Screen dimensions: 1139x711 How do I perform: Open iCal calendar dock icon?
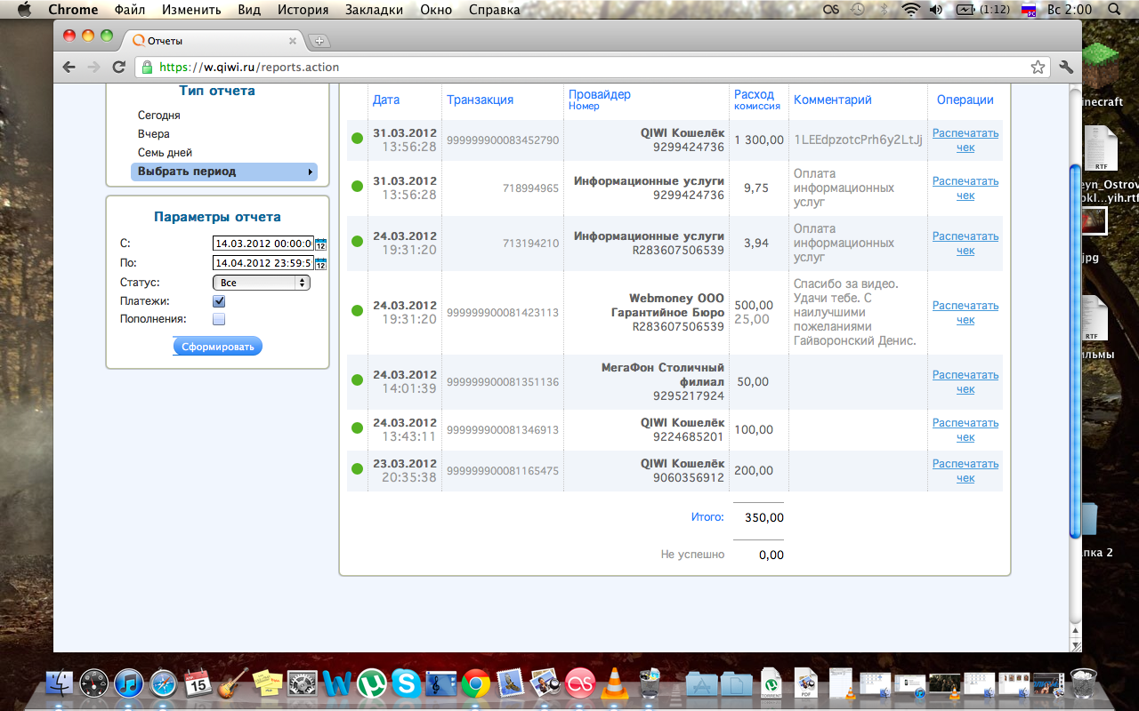click(x=198, y=683)
